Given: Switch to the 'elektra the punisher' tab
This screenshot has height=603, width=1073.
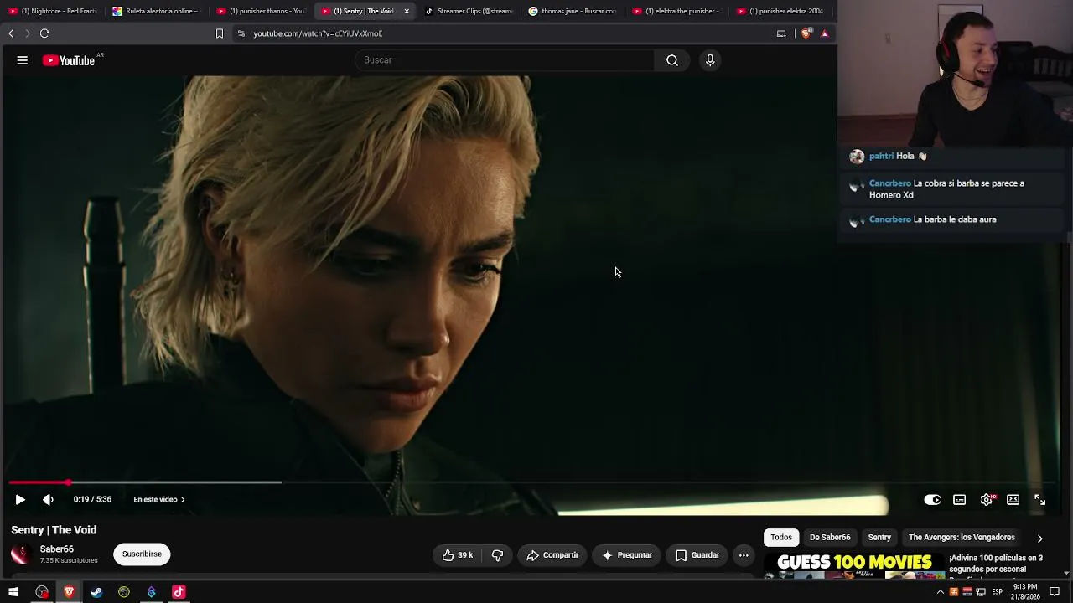Looking at the screenshot, I should click(x=676, y=11).
